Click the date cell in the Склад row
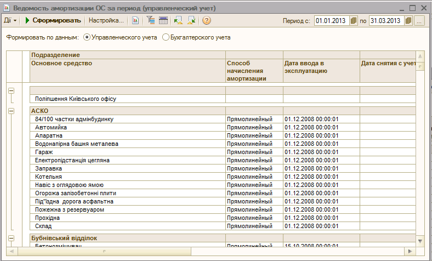432x261 pixels. click(321, 226)
